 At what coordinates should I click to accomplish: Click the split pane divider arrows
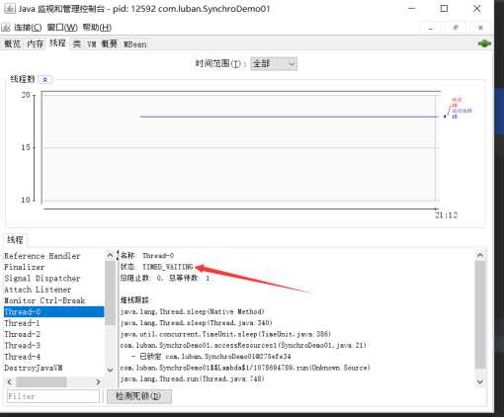click(x=118, y=255)
